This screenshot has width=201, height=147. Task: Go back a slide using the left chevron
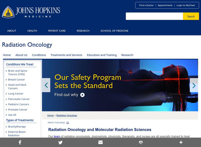click(46, 85)
